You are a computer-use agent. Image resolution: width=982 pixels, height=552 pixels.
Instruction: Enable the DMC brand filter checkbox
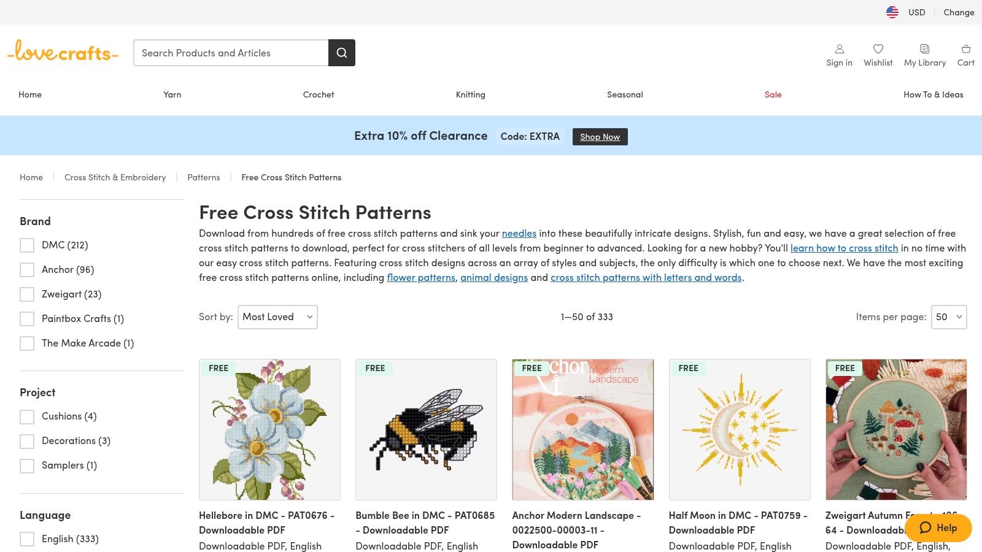coord(27,245)
